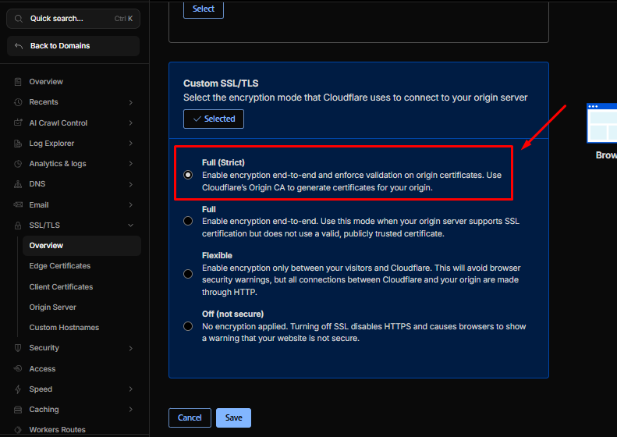The height and width of the screenshot is (437, 617).
Task: Click the Log Explorer icon
Action: 18,144
